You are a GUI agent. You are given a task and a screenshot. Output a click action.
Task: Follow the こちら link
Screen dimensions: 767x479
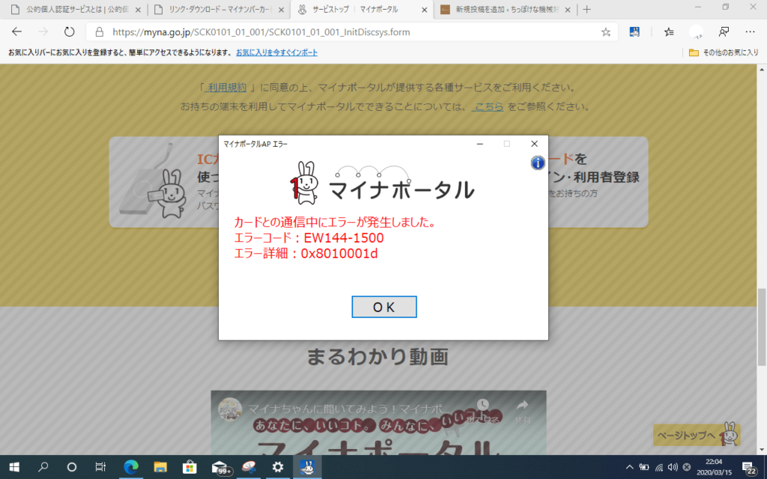tap(488, 106)
